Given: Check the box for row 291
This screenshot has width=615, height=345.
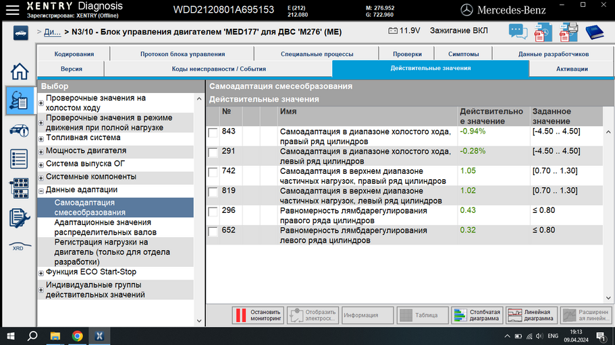Looking at the screenshot, I should [x=213, y=152].
